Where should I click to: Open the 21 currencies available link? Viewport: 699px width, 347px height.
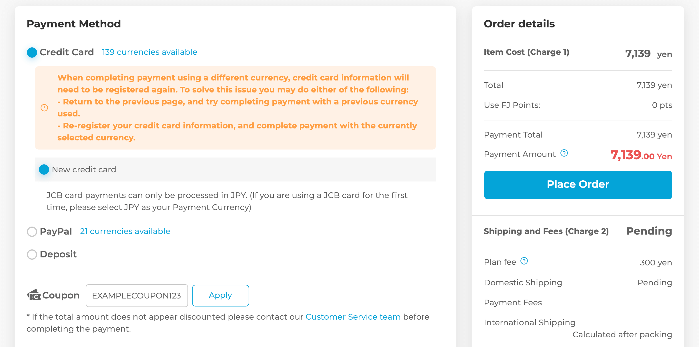coord(125,231)
